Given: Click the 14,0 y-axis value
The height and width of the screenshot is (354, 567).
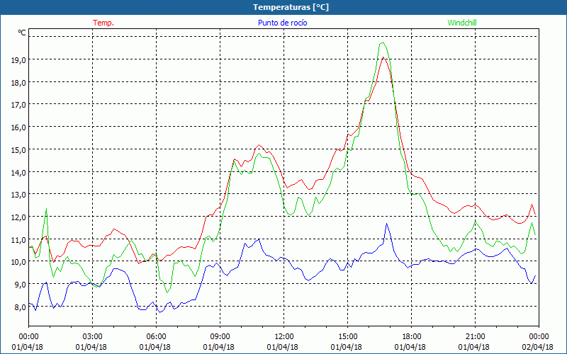Looking at the screenshot, I should 18,172.
